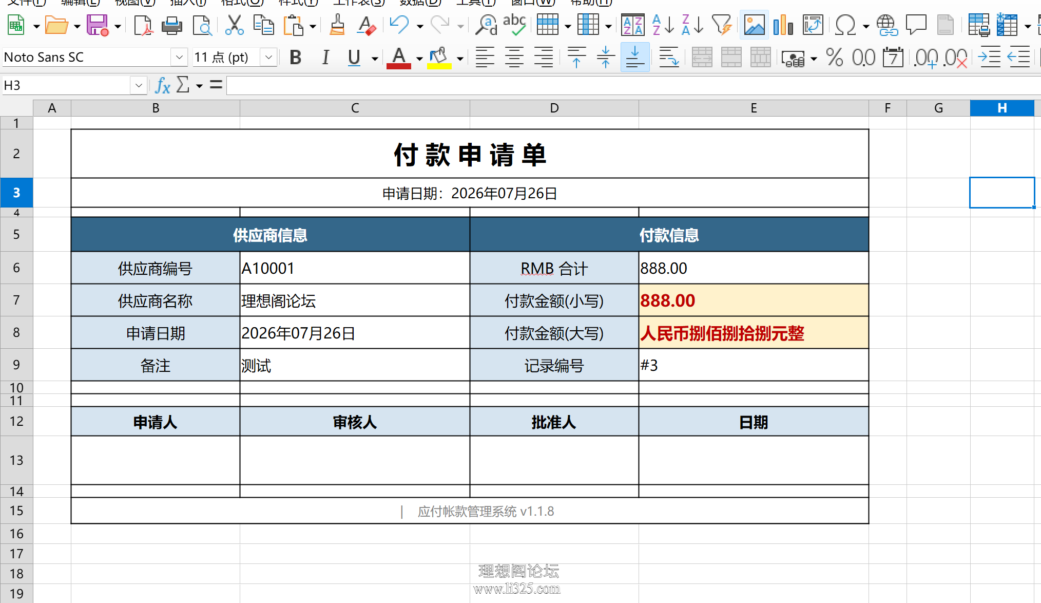1041x603 pixels.
Task: Open the font color palette arrow
Action: click(x=419, y=59)
